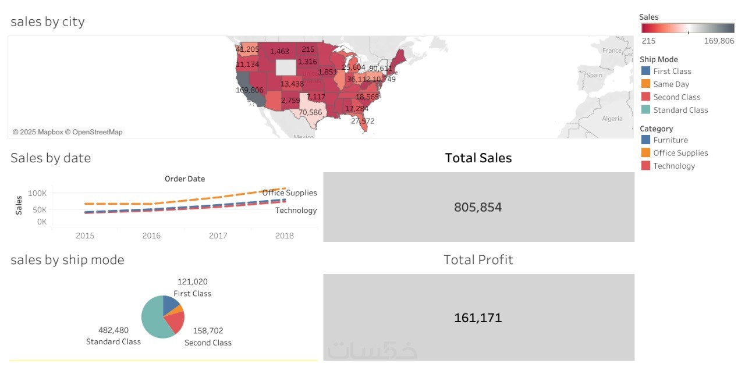Click the Second Class red legend swatch
Screen dimensions: 745x367
click(x=645, y=97)
